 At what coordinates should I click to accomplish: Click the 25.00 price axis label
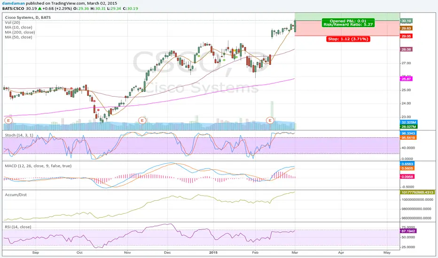[x=407, y=90]
